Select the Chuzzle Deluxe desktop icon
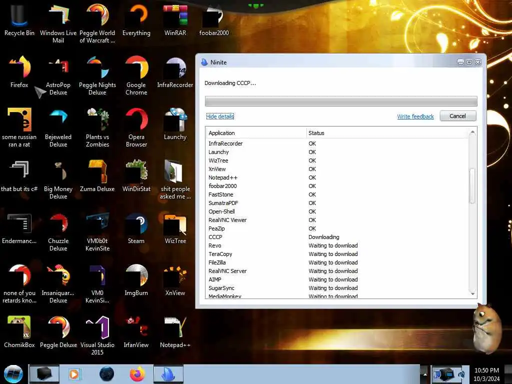512x384 pixels. click(x=58, y=232)
